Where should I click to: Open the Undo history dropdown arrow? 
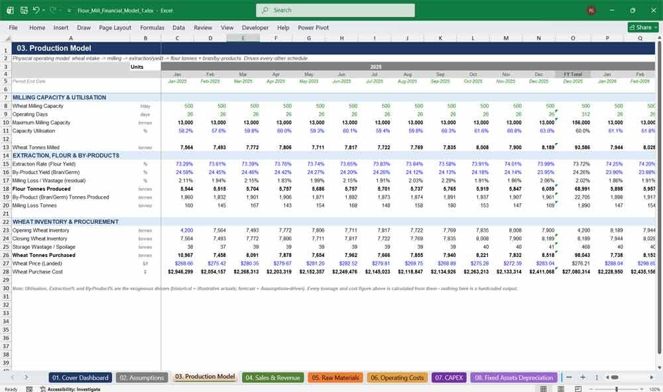pos(44,10)
